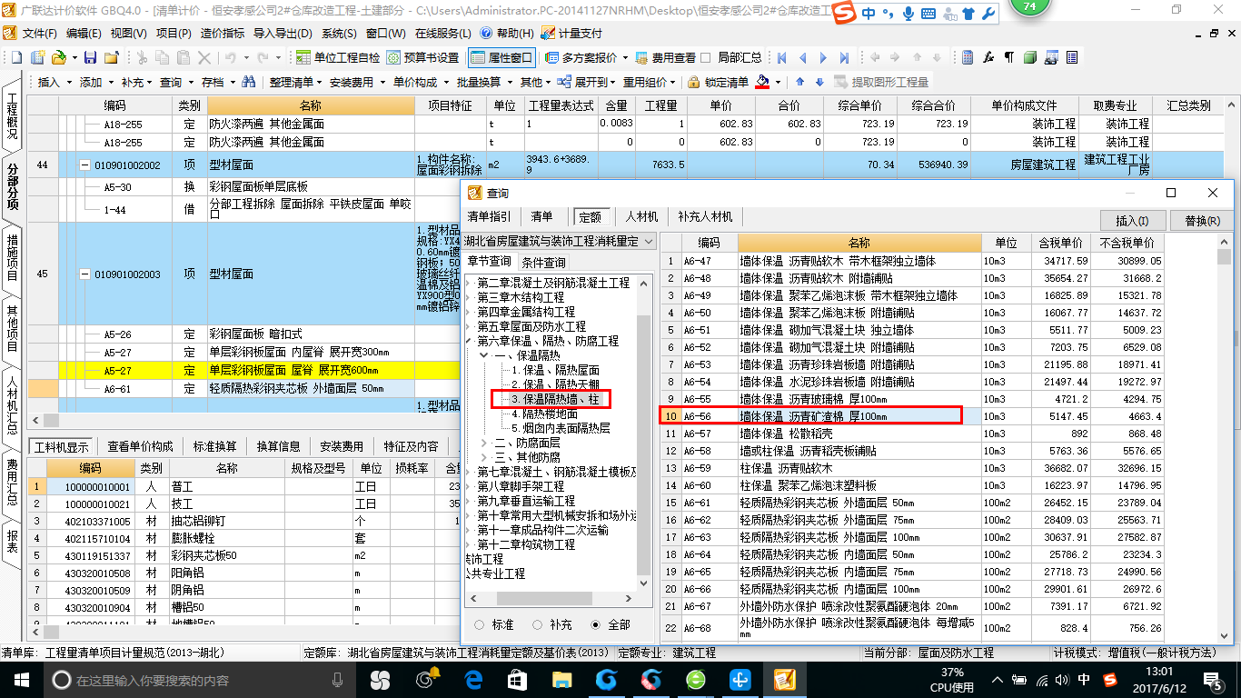This screenshot has height=698, width=1241.
Task: Select row A6-61 轻质隔热彩钢夹芯板 外墙面层 50mm in query
Action: click(x=912, y=503)
